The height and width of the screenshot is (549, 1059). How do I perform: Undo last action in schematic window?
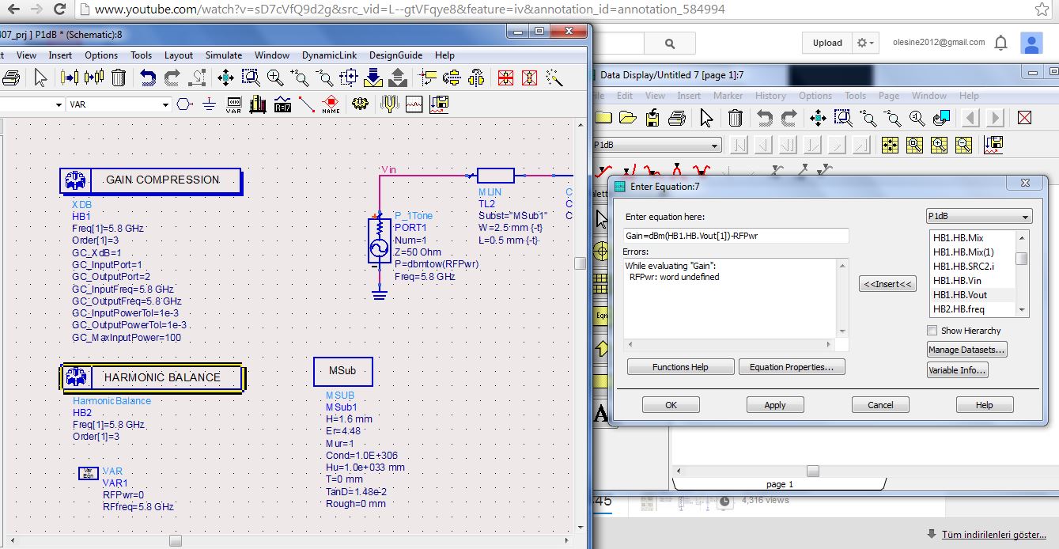[148, 78]
